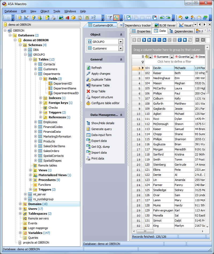Screen dimensions: 214x254
Task: Expand the Employees table node
Action: coord(36,122)
